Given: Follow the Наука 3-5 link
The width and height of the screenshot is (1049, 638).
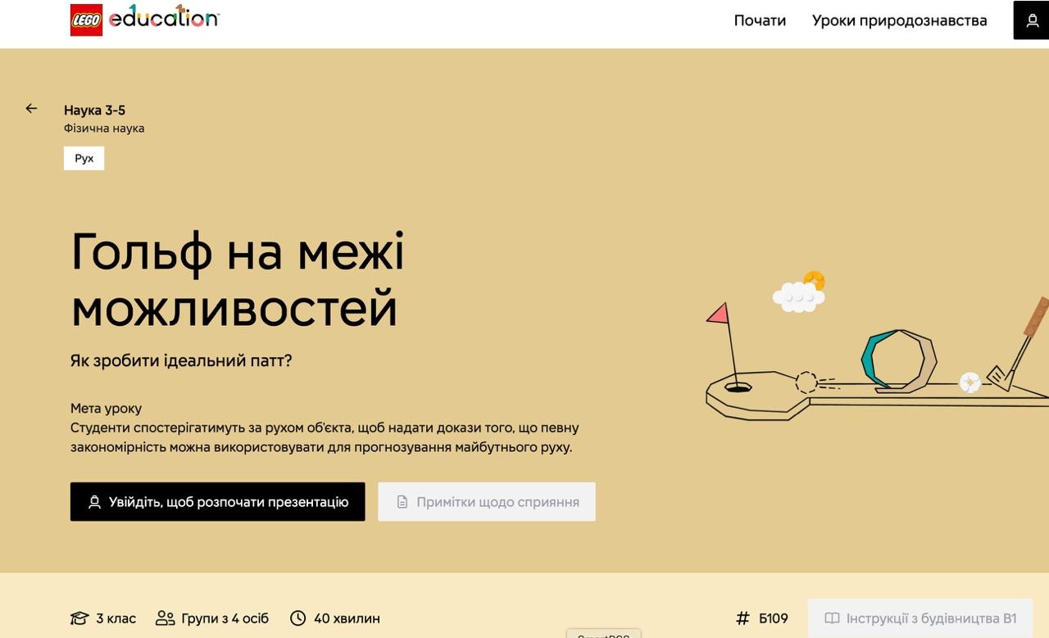Looking at the screenshot, I should [95, 111].
